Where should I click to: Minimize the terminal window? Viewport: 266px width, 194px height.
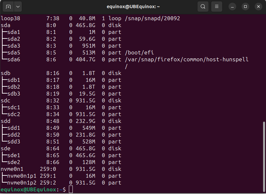pyautogui.click(x=232, y=6)
